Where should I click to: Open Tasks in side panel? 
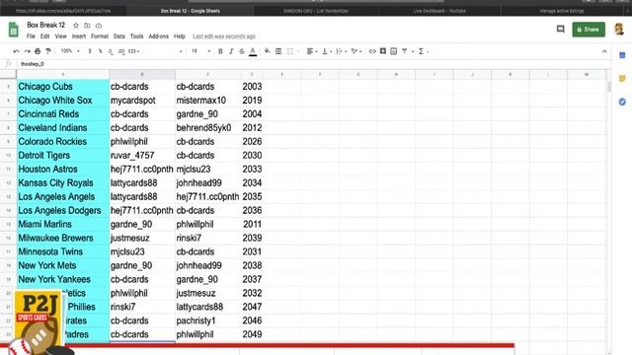coord(622,102)
